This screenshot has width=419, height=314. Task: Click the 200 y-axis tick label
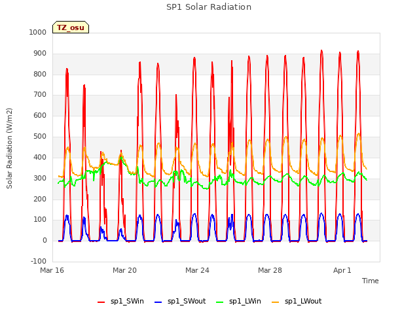(40, 199)
